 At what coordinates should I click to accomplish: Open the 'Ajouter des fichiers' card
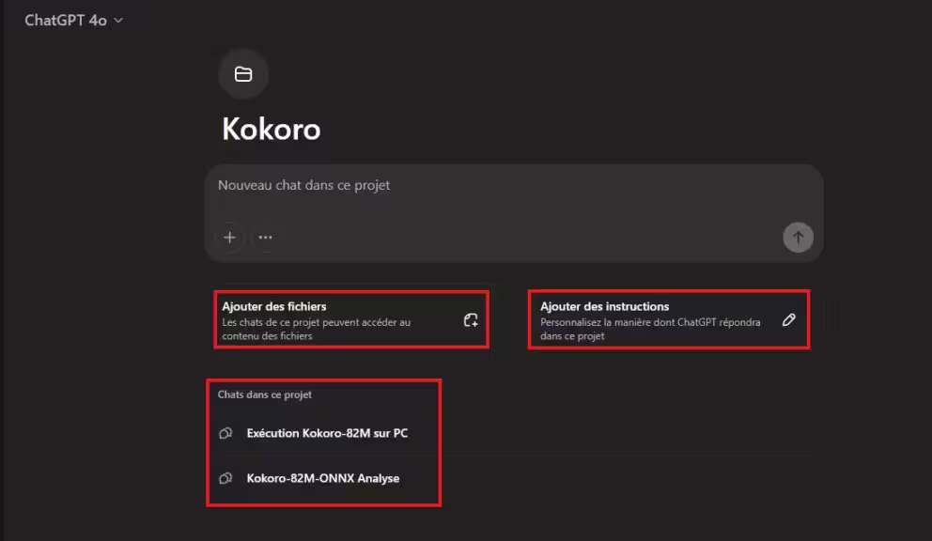coord(351,320)
